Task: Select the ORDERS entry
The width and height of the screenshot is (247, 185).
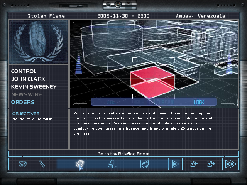Action: coord(23,102)
